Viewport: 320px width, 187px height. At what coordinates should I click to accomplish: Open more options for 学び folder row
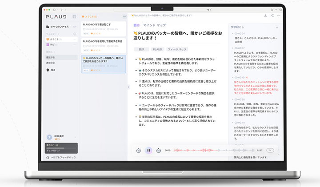pyautogui.click(x=75, y=45)
